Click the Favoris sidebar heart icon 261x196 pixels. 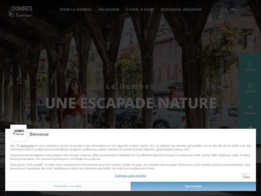click(250, 64)
